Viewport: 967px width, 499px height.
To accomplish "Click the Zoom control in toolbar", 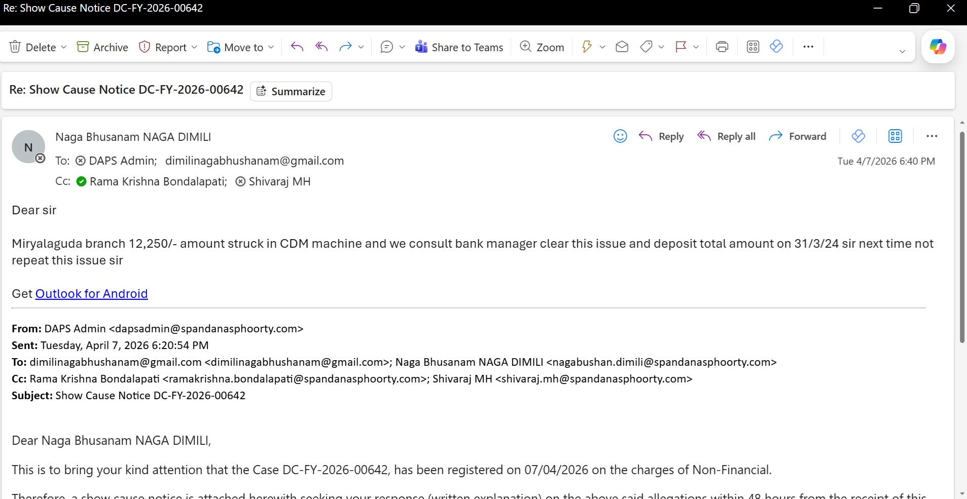I will point(542,47).
